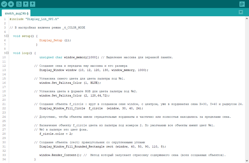
Task: Open the tab options dropdown arrow
Action: point(241,12)
